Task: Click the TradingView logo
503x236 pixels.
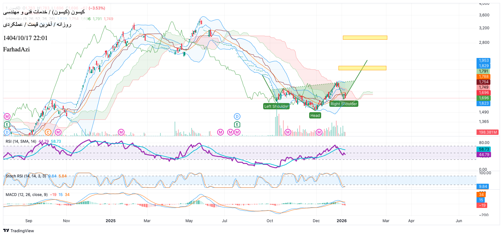Action: (x=19, y=231)
